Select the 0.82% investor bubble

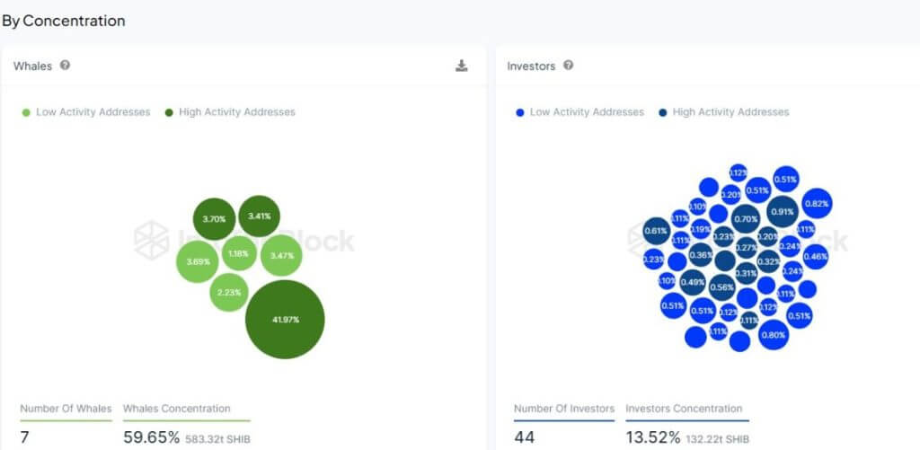click(817, 203)
